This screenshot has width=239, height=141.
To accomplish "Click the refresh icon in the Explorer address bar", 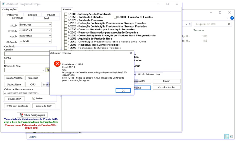I will tap(190, 24).
